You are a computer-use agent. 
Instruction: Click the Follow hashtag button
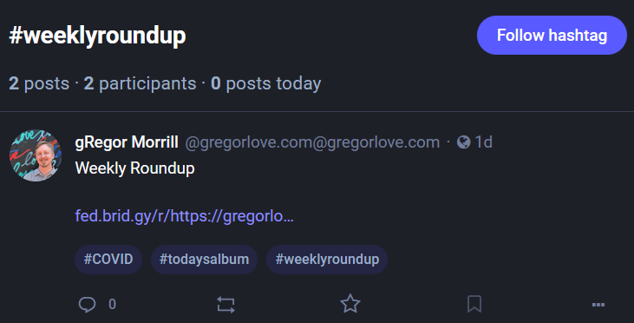552,36
